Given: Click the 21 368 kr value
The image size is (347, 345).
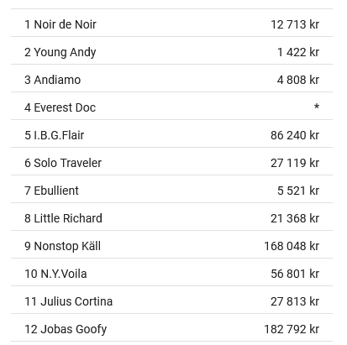Looking at the screenshot, I should click(x=295, y=218).
